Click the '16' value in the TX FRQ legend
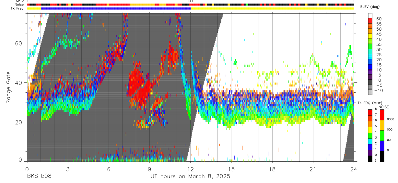The width and height of the screenshot is (398, 183). pos(375,120)
